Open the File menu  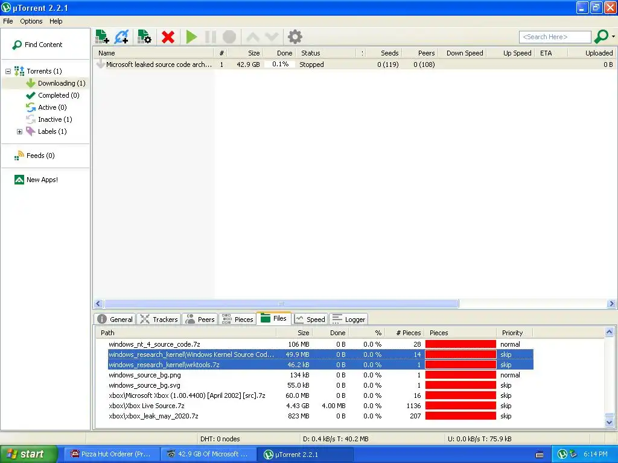(8, 21)
